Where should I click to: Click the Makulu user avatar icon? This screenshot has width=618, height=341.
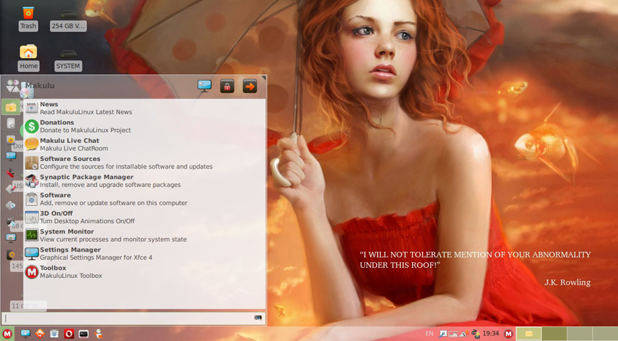tap(13, 86)
